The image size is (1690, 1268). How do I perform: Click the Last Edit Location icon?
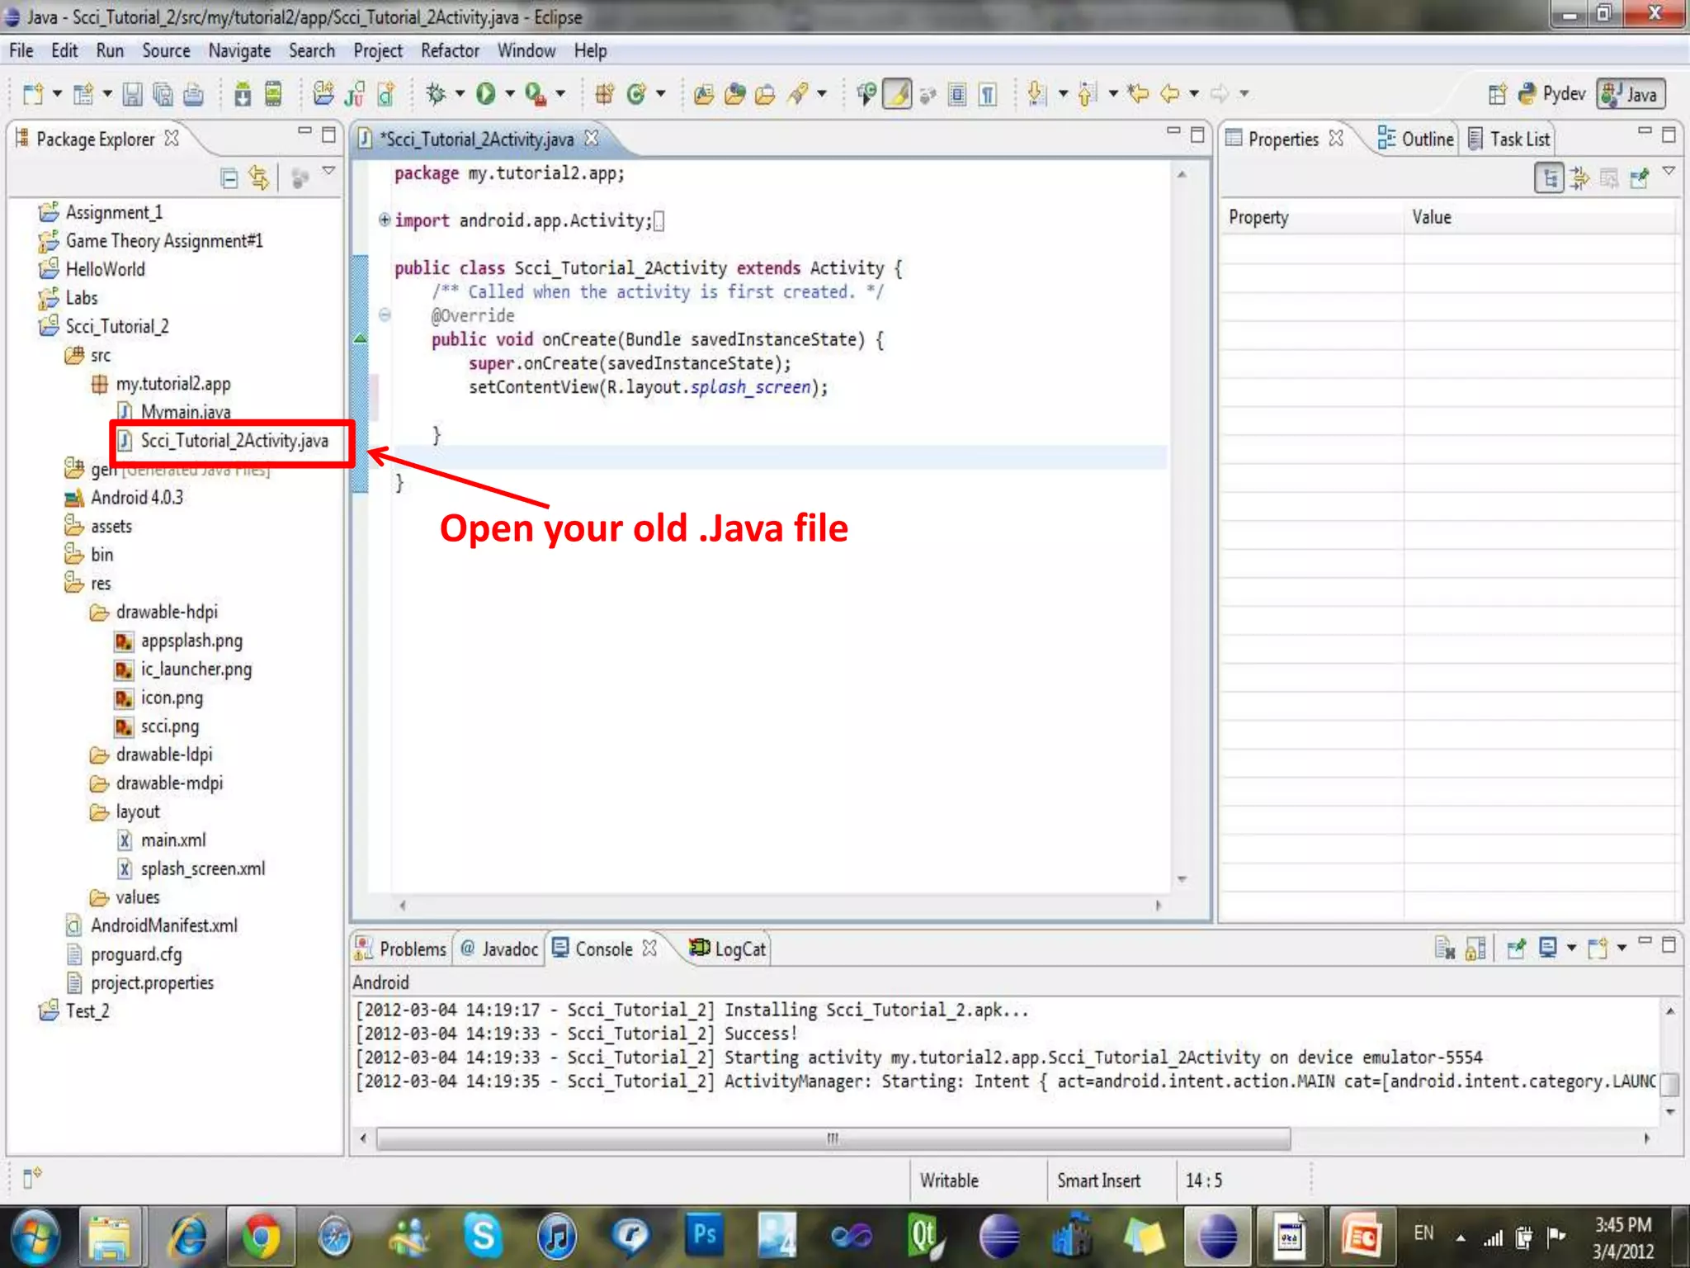click(x=1139, y=94)
